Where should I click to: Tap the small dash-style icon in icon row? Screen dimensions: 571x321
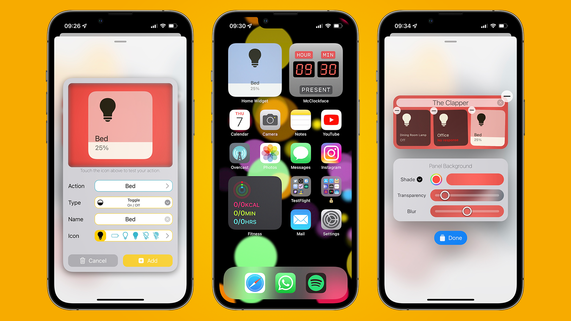[115, 235]
